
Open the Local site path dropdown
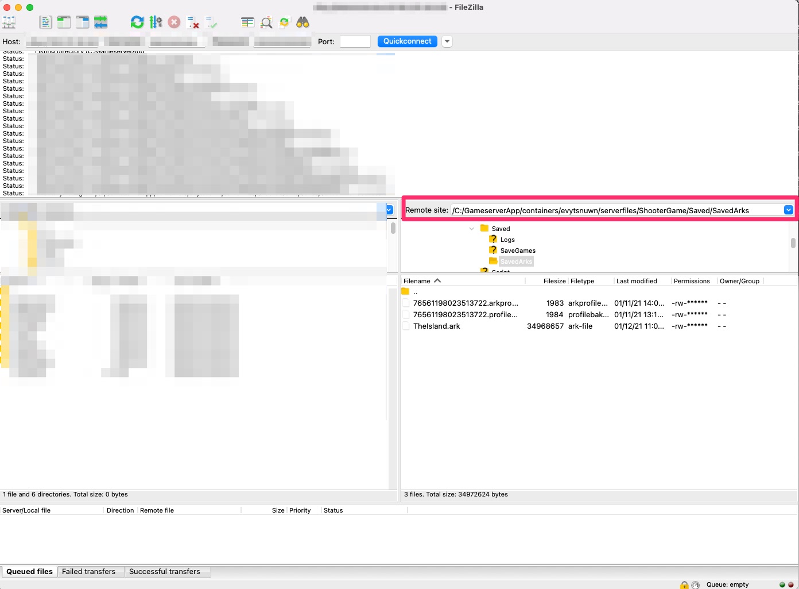coord(389,210)
